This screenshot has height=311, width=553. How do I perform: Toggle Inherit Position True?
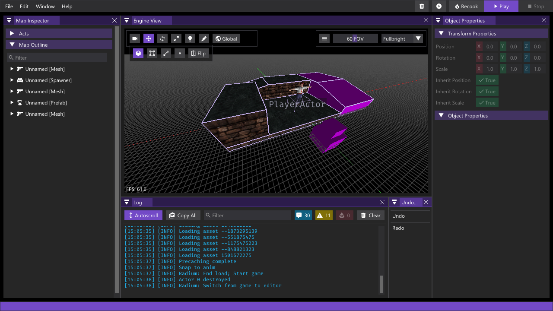tap(487, 80)
